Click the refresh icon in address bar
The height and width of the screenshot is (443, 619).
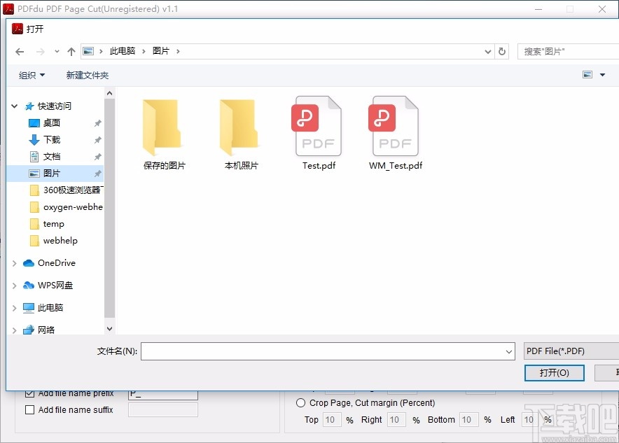503,50
